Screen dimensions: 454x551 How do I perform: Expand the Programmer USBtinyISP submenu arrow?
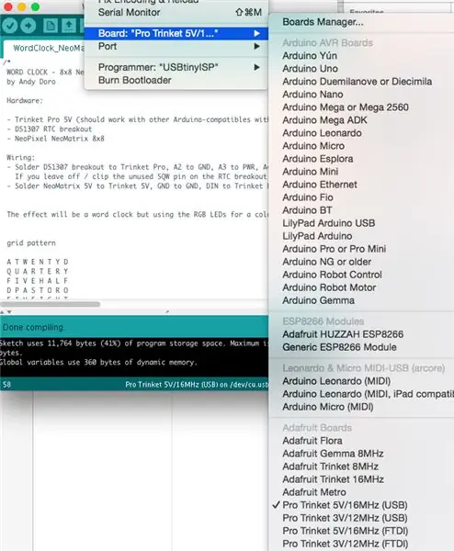[257, 67]
